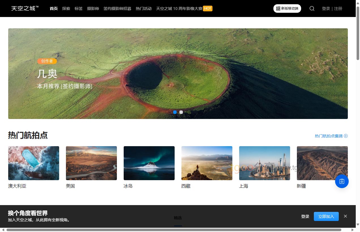Click the orange HOT badge
360x232 pixels.
(208, 8)
